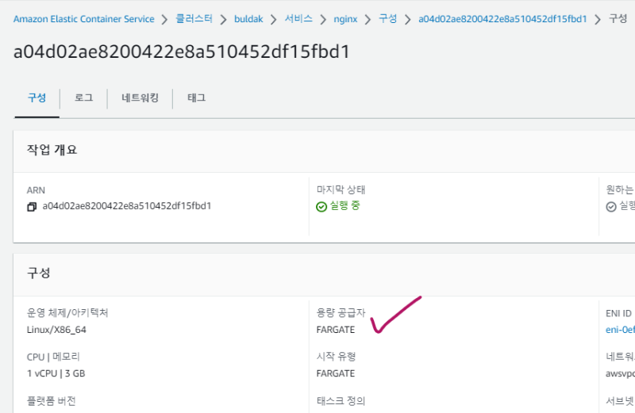Image resolution: width=635 pixels, height=413 pixels.
Task: Click the CPU | 메모리 label
Action: pyautogui.click(x=53, y=357)
